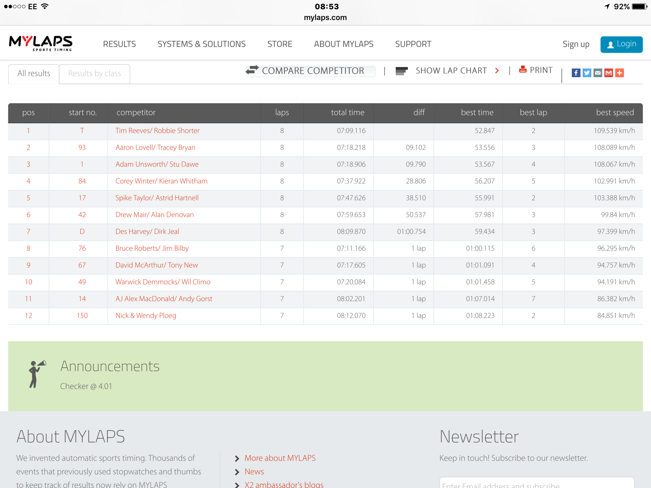Expand the News arrow in footer

tap(237, 472)
